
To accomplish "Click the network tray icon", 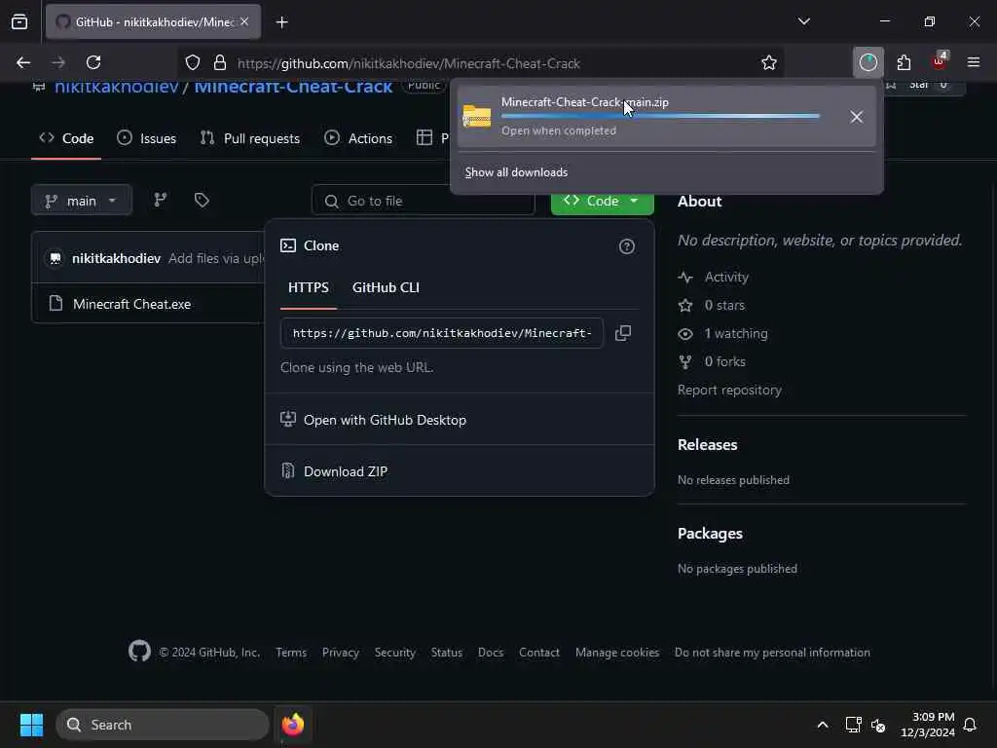I will [x=853, y=725].
